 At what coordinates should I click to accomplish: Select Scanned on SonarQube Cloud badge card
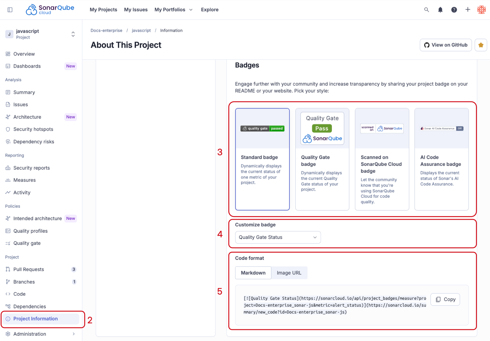point(382,159)
